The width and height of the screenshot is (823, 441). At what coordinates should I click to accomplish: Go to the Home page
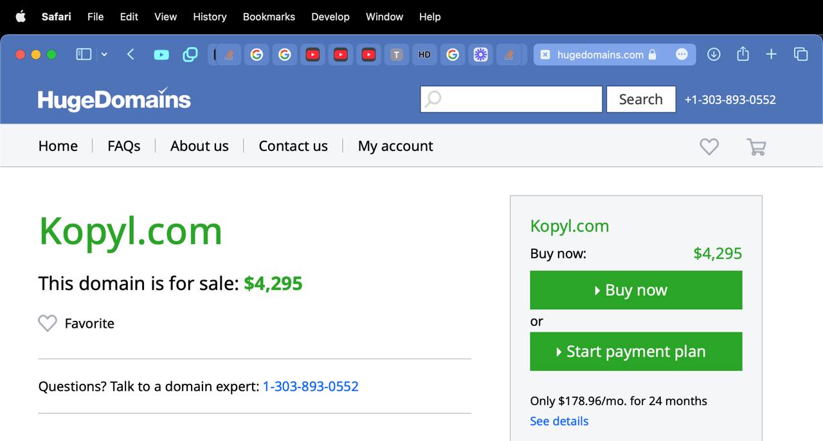click(x=58, y=146)
